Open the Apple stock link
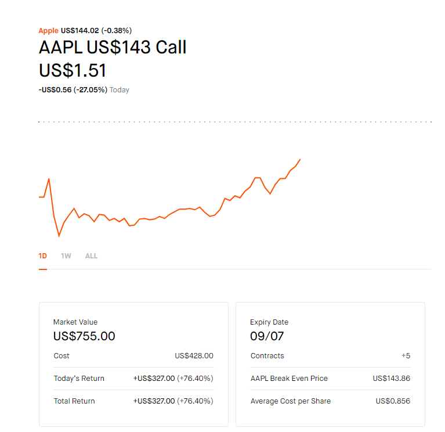Screen dimensions: 445x432 tap(48, 31)
